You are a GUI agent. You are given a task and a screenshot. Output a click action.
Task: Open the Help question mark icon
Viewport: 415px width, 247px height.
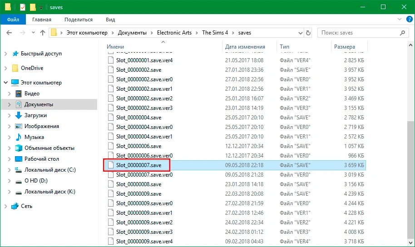[409, 20]
